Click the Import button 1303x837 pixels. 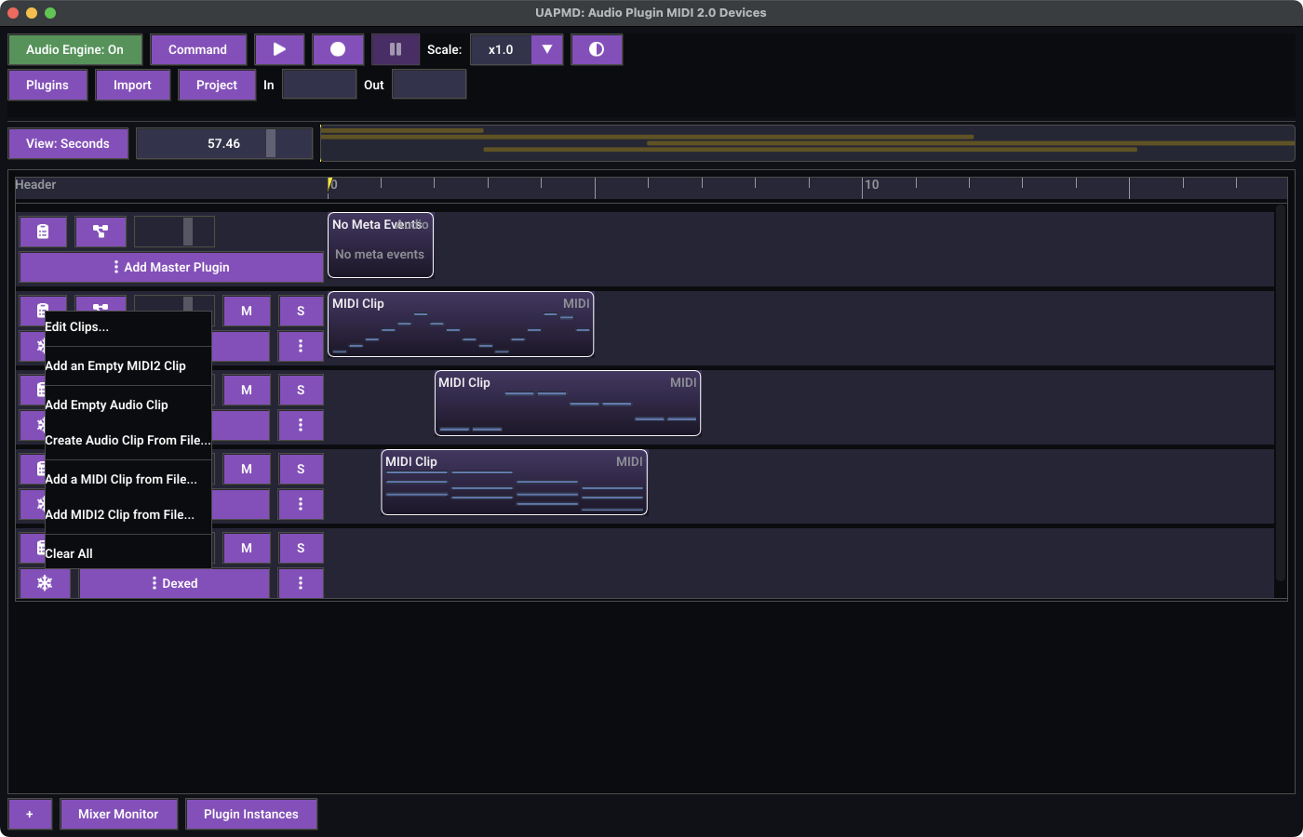pos(132,85)
